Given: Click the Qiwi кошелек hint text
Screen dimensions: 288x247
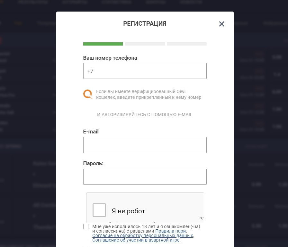Looking at the screenshot, I should (x=148, y=94).
